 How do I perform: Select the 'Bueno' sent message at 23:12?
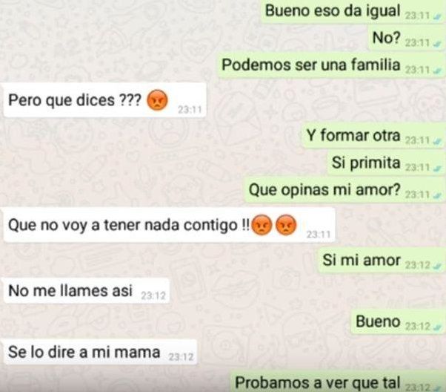tap(398, 322)
